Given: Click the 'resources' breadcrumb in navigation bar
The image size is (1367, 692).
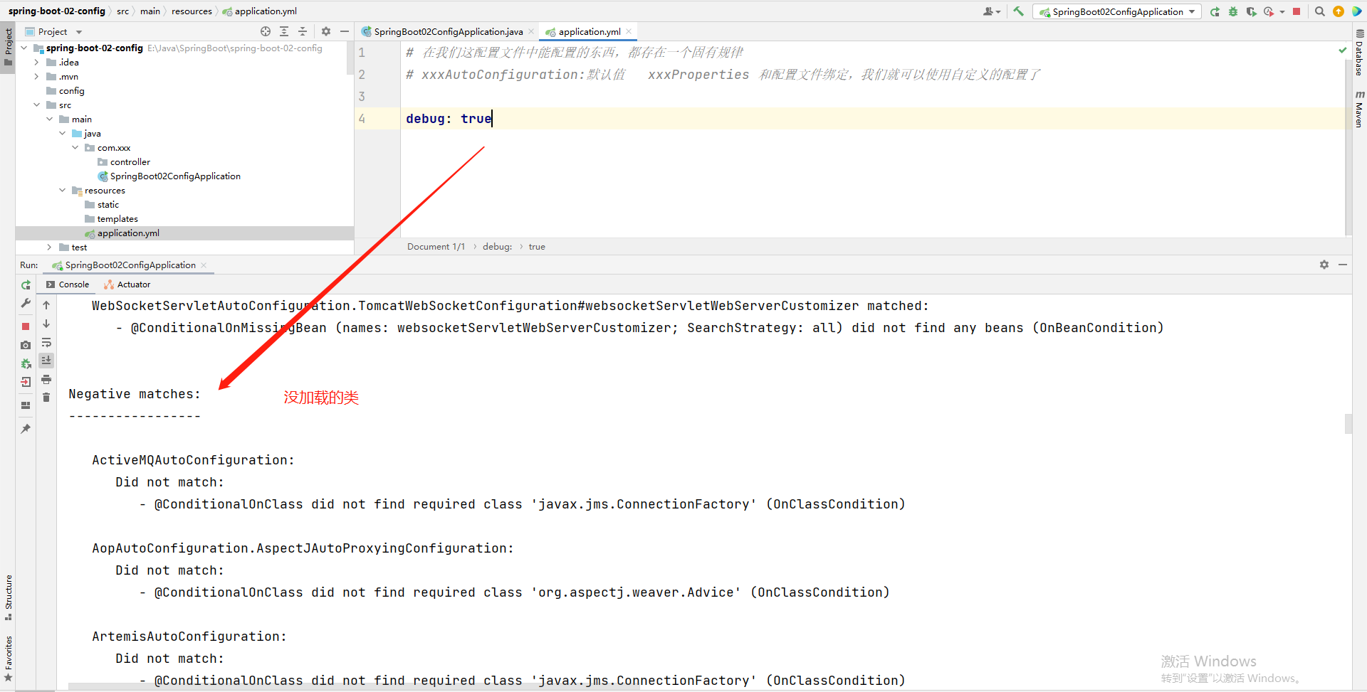Looking at the screenshot, I should tap(192, 11).
